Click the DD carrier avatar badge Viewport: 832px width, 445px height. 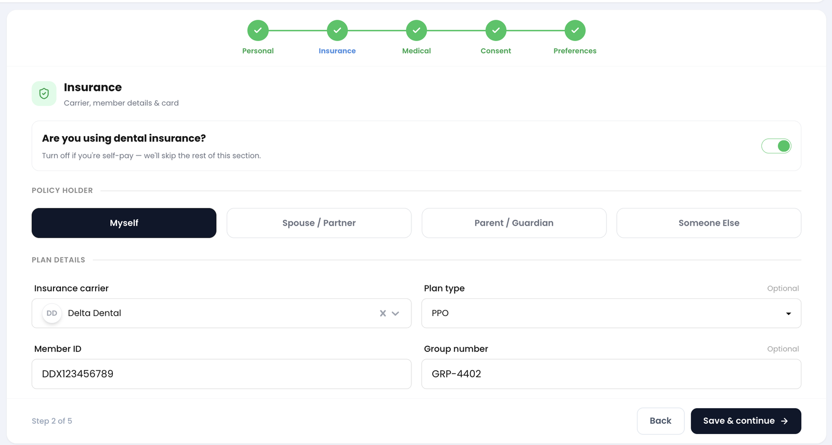pyautogui.click(x=52, y=313)
